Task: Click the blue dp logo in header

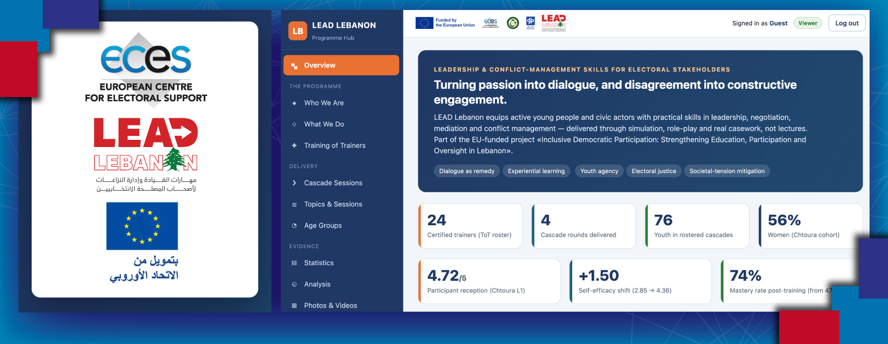Action: coord(531,23)
